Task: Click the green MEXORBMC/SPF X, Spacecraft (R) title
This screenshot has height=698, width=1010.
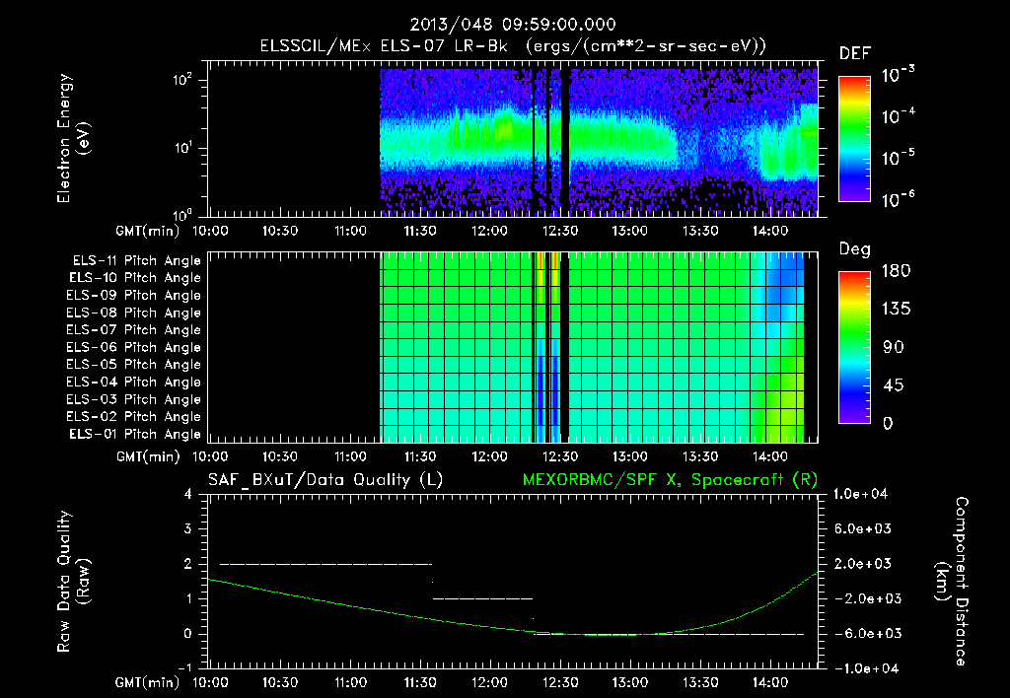Action: [x=670, y=480]
